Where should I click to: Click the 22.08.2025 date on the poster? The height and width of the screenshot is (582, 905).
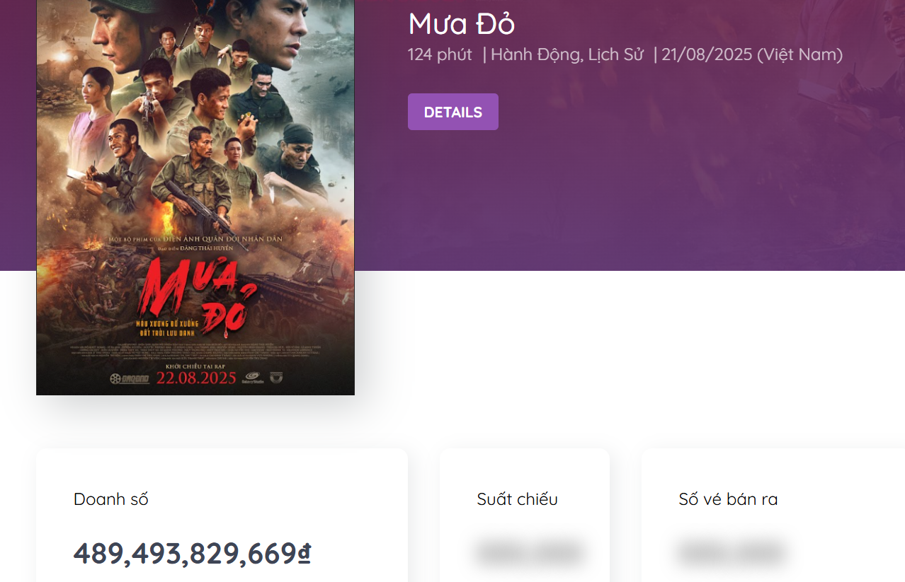coord(196,378)
